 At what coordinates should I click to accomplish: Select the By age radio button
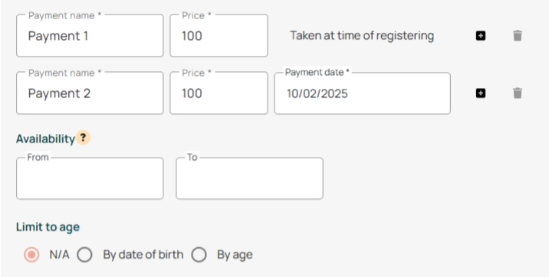(199, 255)
